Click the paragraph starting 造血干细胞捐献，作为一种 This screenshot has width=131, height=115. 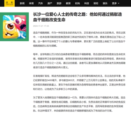pos(79,39)
